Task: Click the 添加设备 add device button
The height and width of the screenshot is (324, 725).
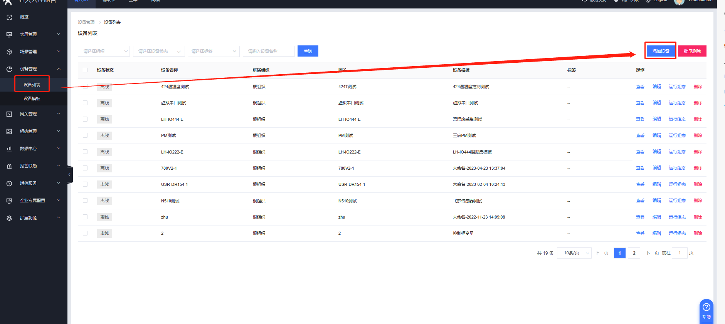Action: coord(661,51)
